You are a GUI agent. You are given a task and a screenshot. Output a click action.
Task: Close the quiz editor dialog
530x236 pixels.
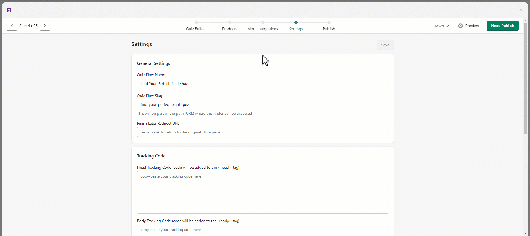(x=521, y=10)
